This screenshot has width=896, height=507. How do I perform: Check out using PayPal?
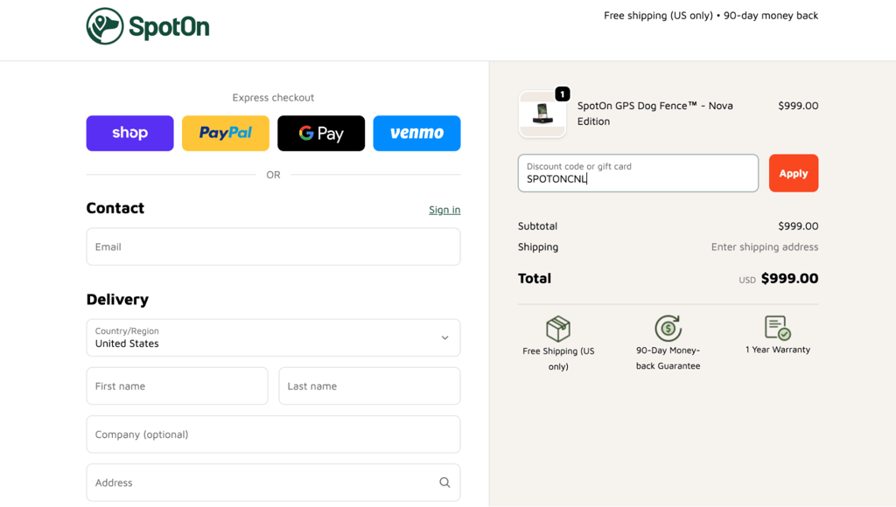point(226,133)
